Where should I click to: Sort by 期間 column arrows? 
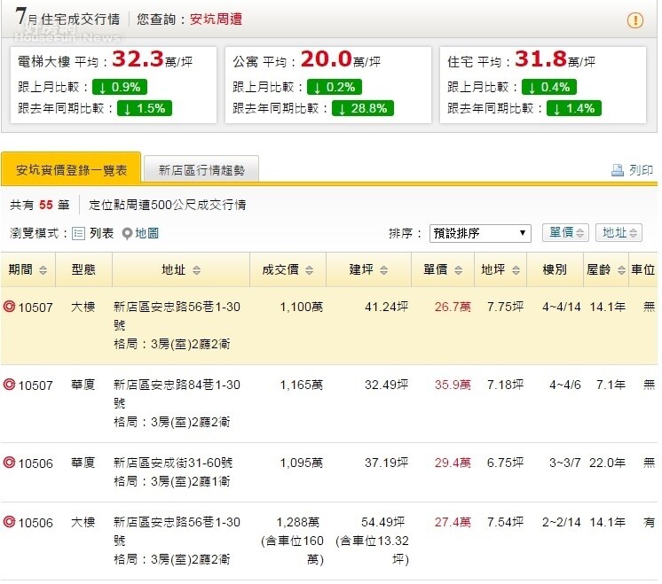(x=43, y=270)
